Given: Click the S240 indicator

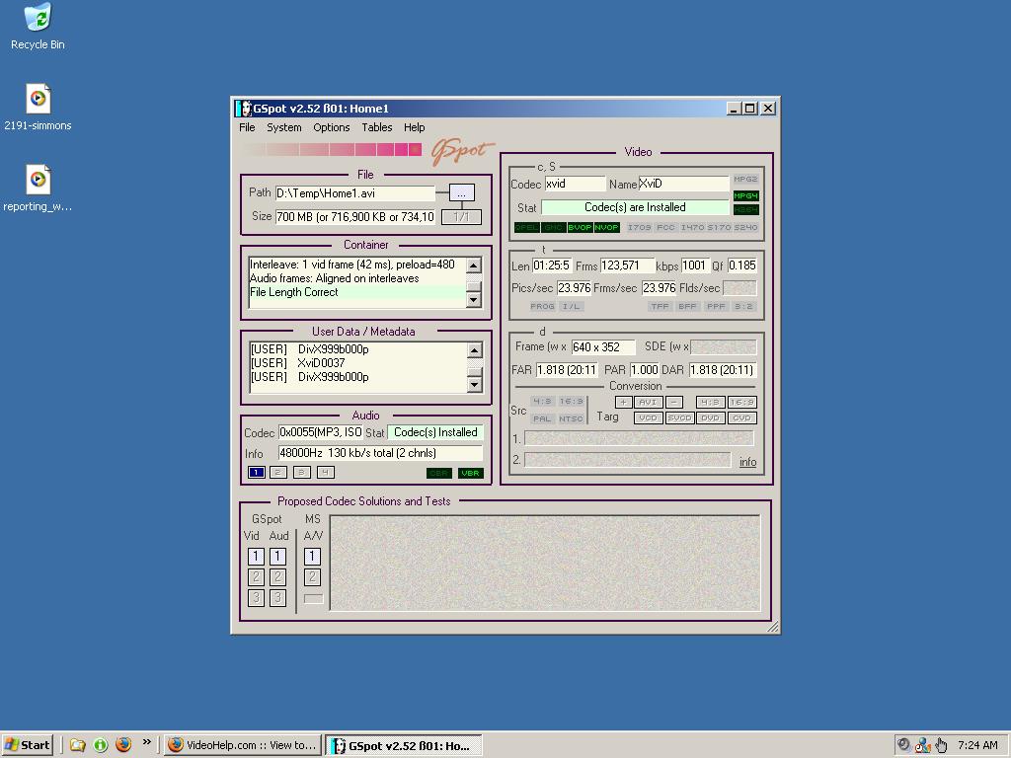Looking at the screenshot, I should [745, 228].
